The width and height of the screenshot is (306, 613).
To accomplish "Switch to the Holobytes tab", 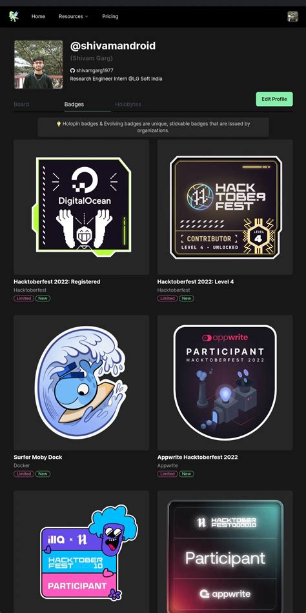I will (x=128, y=105).
